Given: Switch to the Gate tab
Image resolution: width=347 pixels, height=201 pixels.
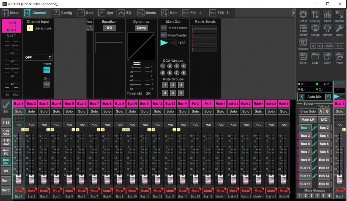Looking at the screenshot, I should point(86,13).
